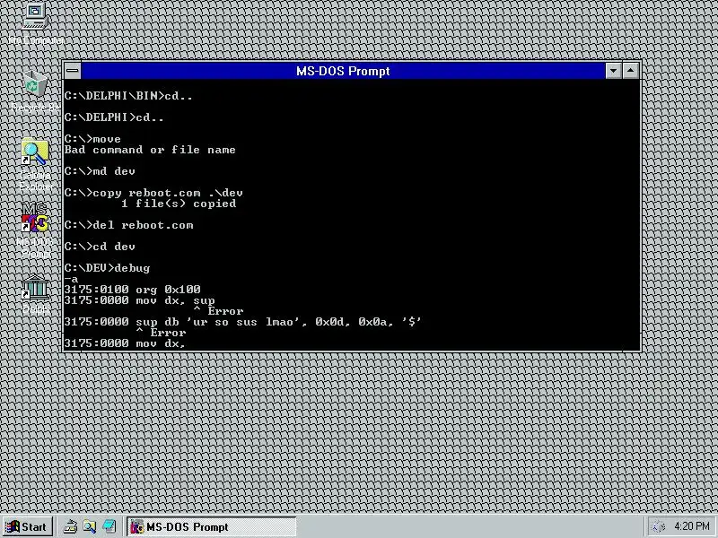Viewport: 718px width, 538px height.
Task: Click the 4:20 PM taskbar clock
Action: (x=691, y=526)
